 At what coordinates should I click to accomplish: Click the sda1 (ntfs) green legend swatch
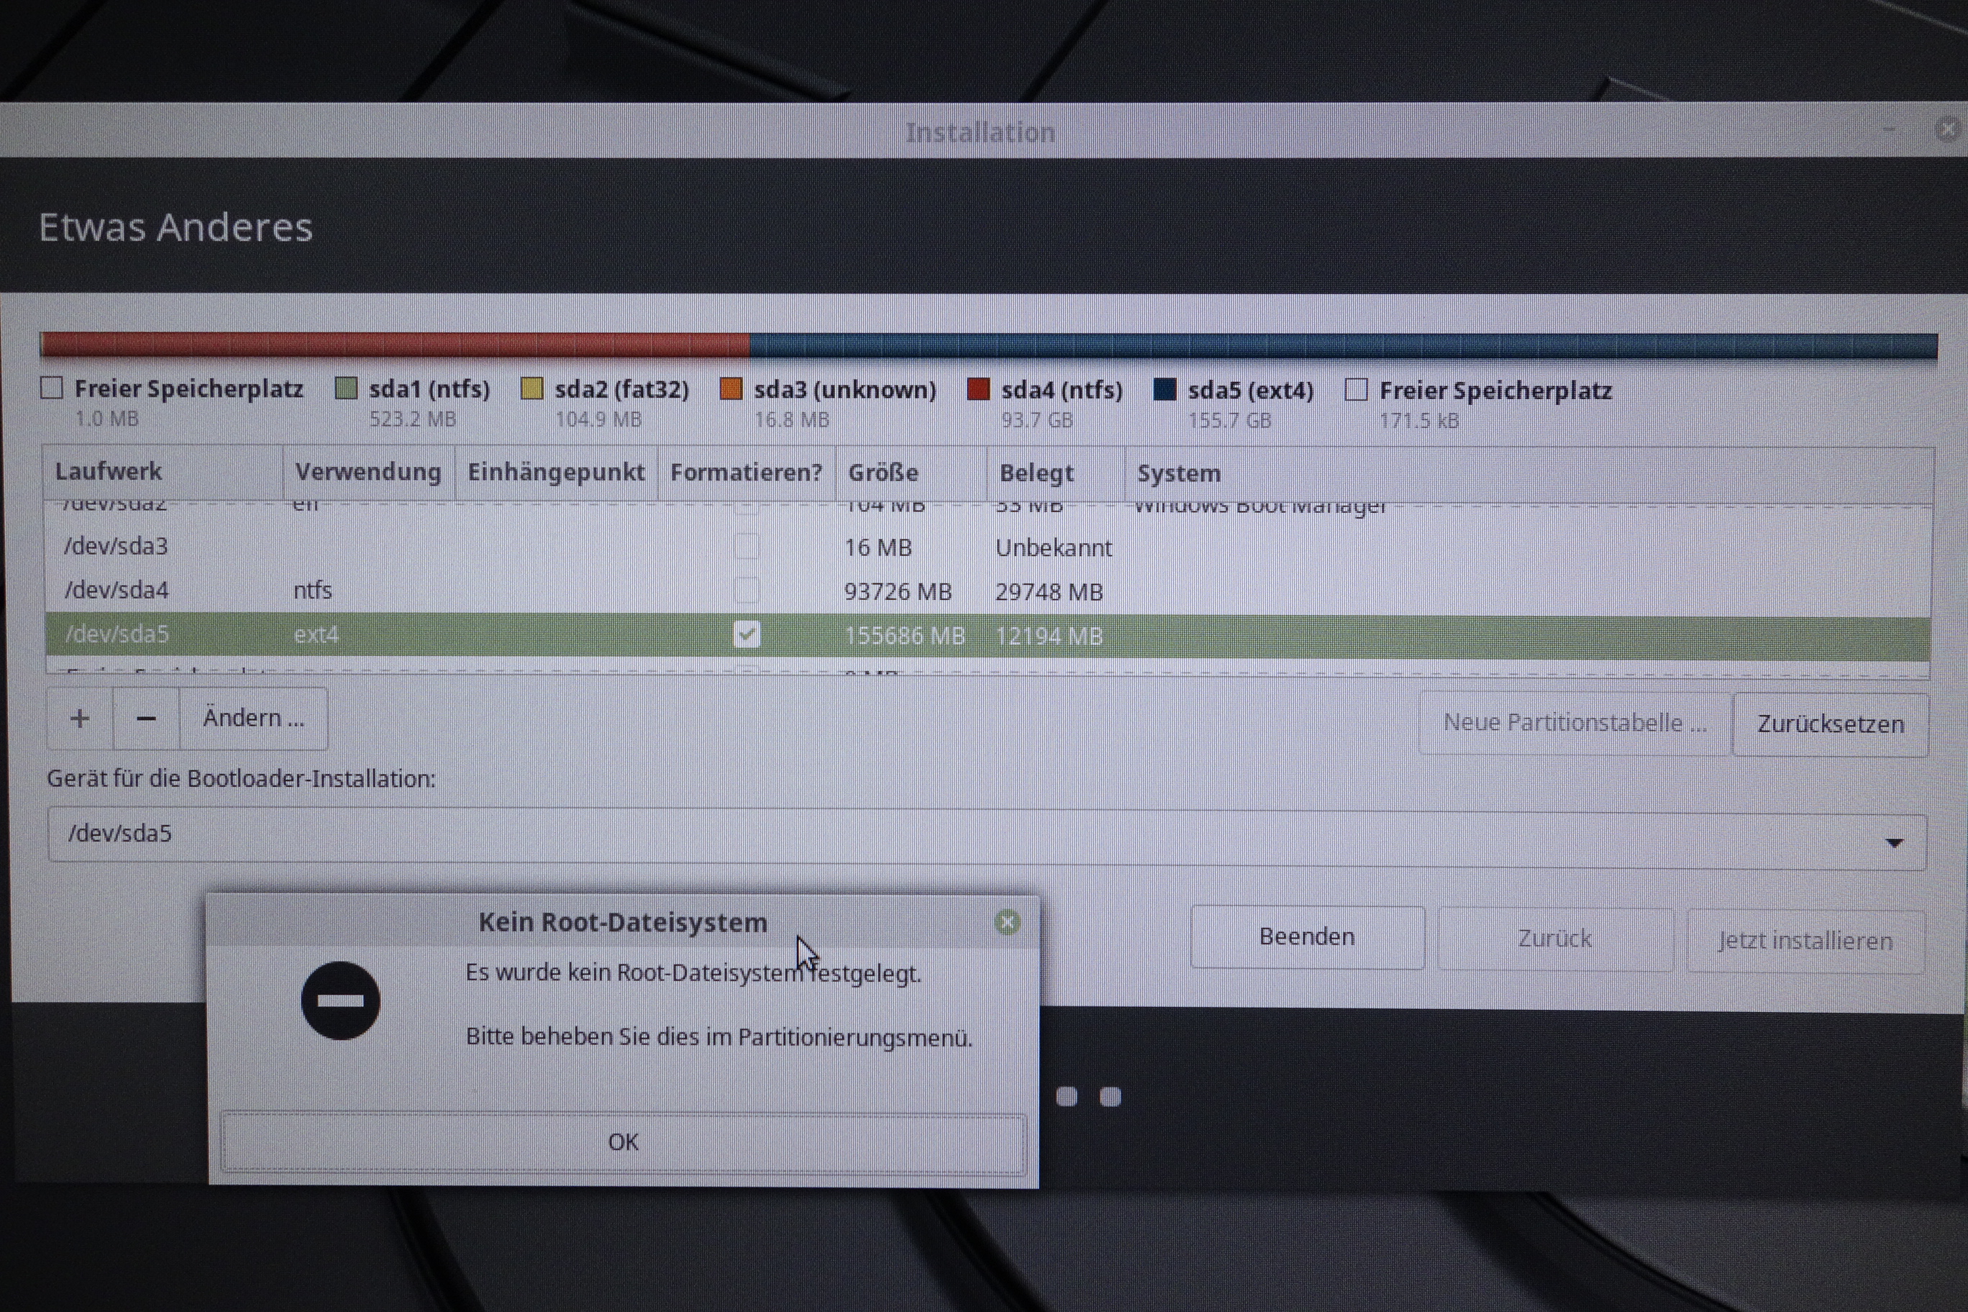[347, 388]
